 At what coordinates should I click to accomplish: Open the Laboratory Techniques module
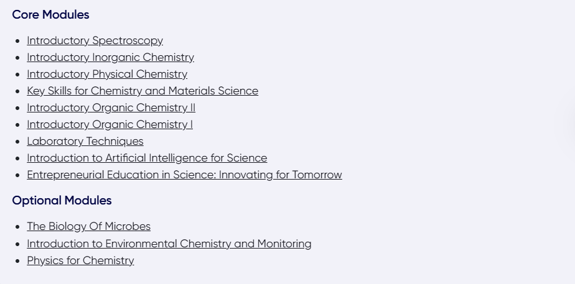coord(85,141)
